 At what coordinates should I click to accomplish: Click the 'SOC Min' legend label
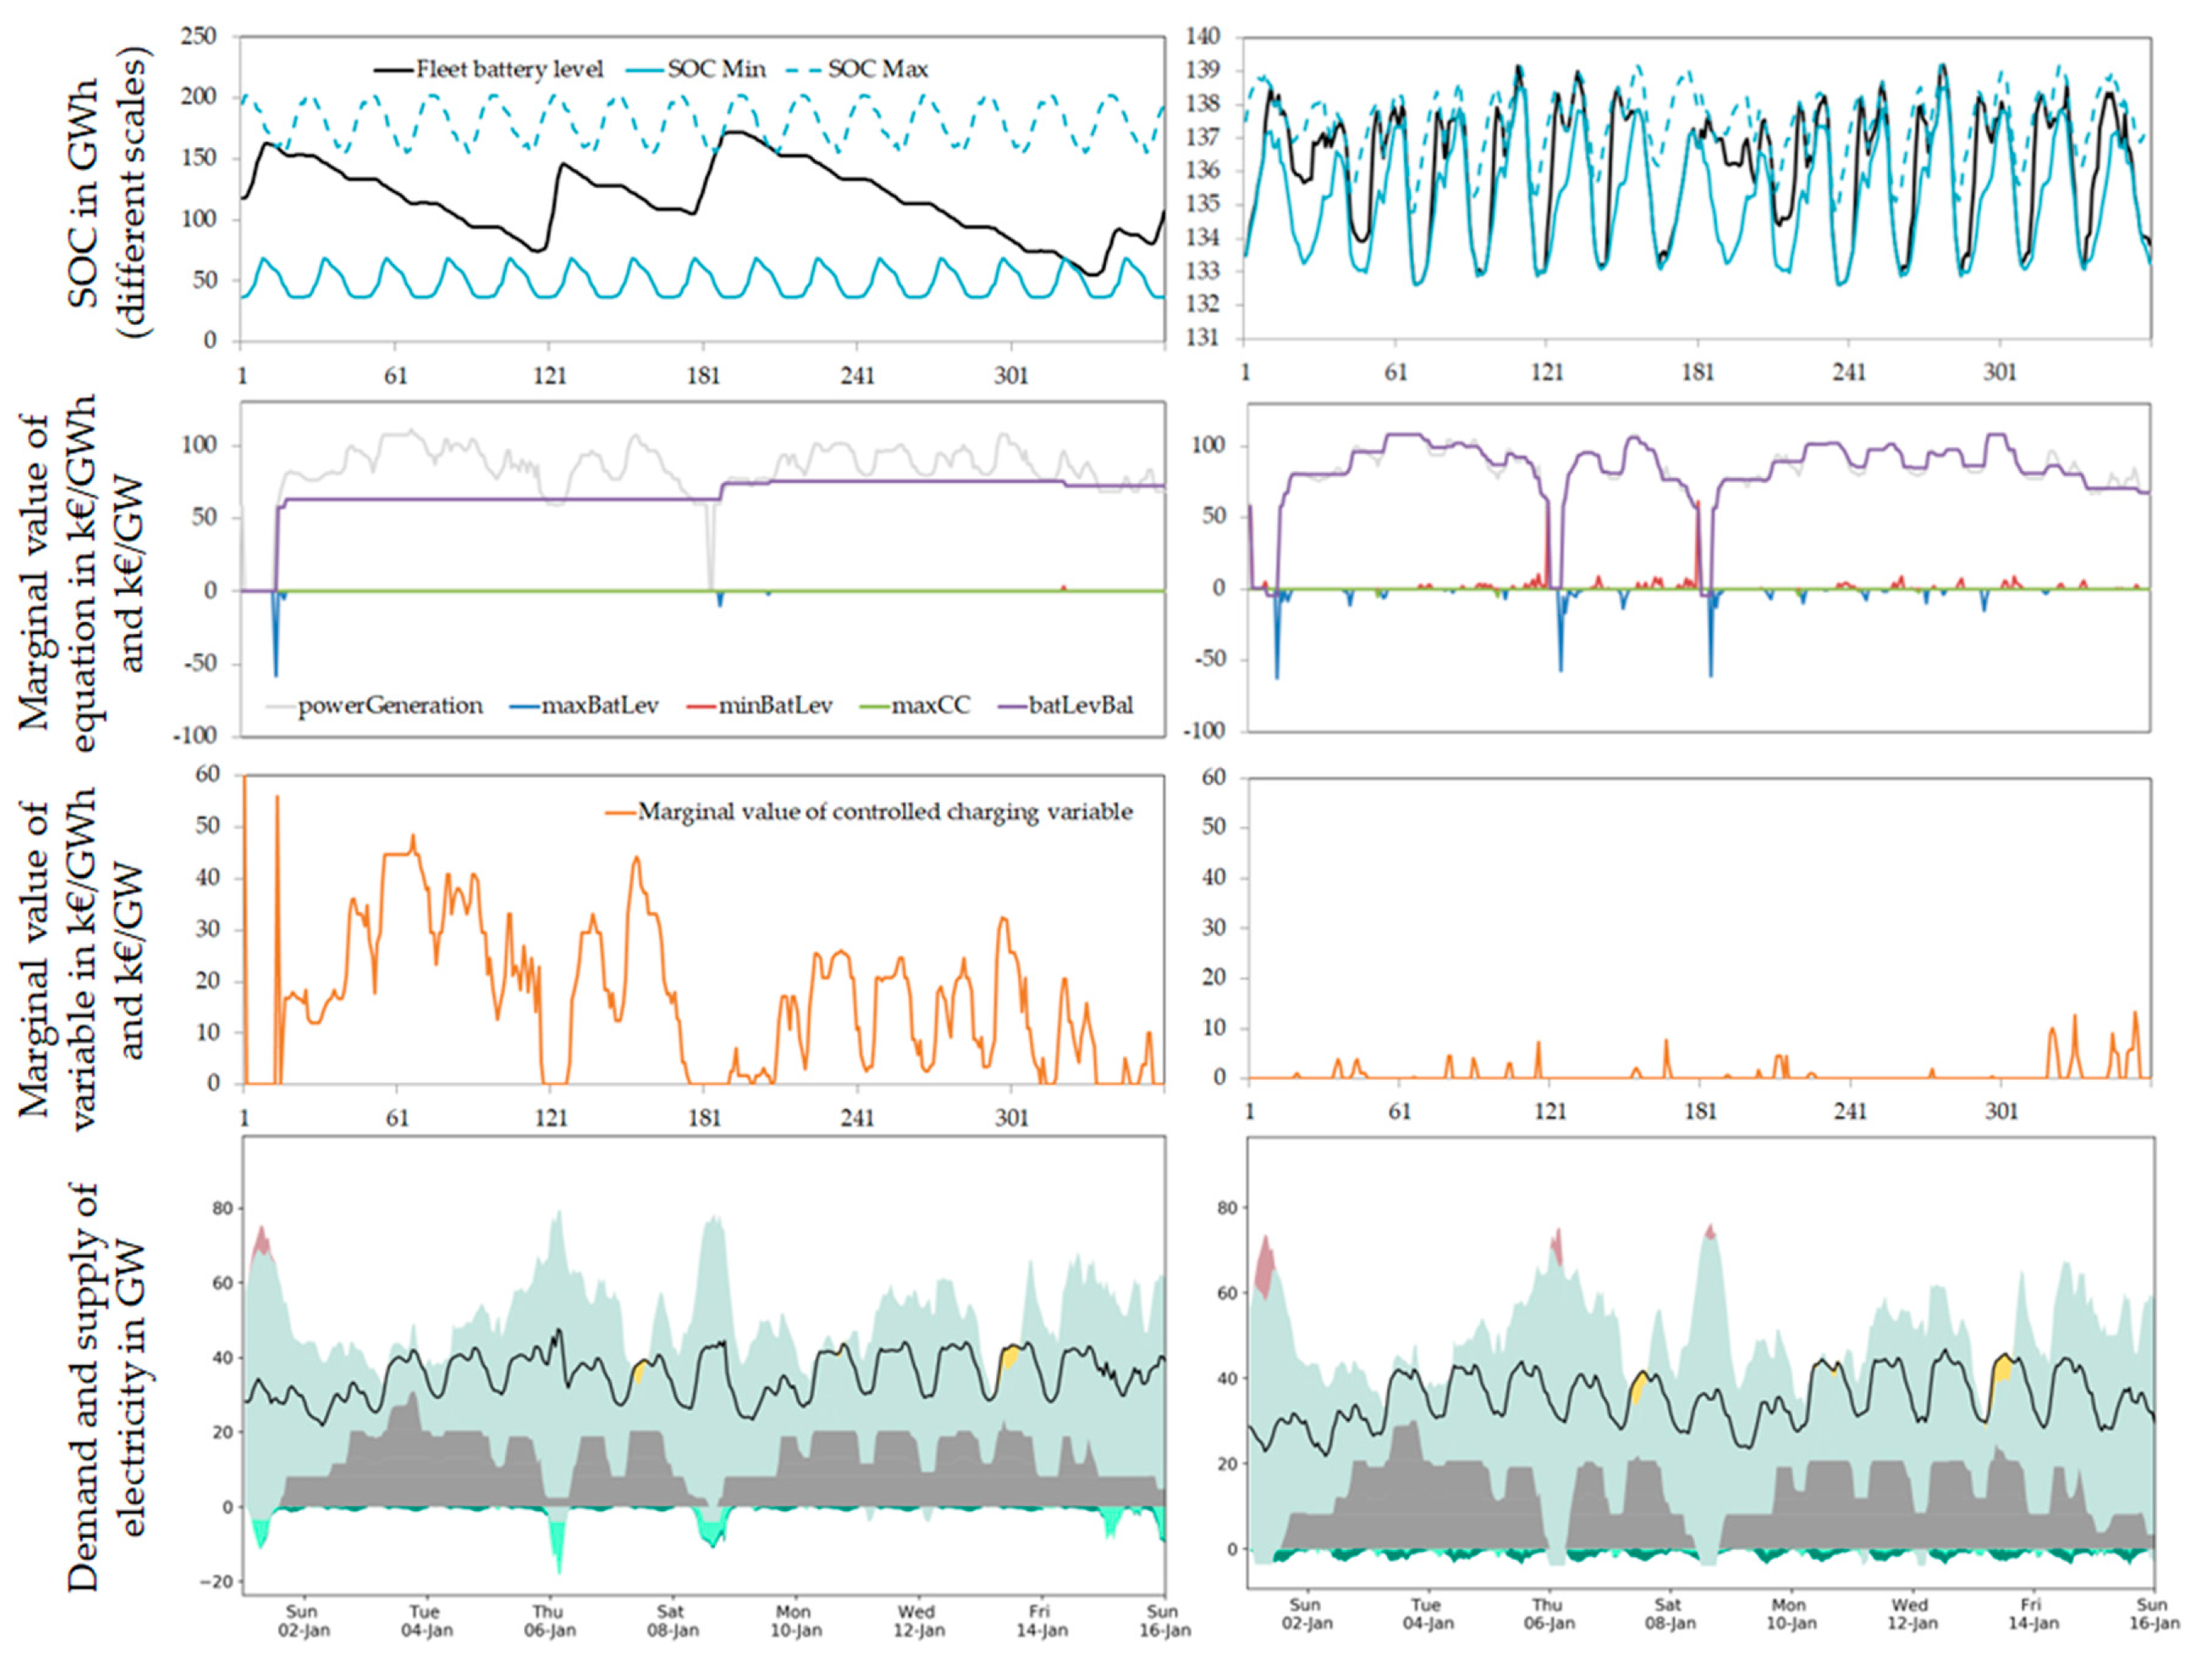pyautogui.click(x=716, y=69)
